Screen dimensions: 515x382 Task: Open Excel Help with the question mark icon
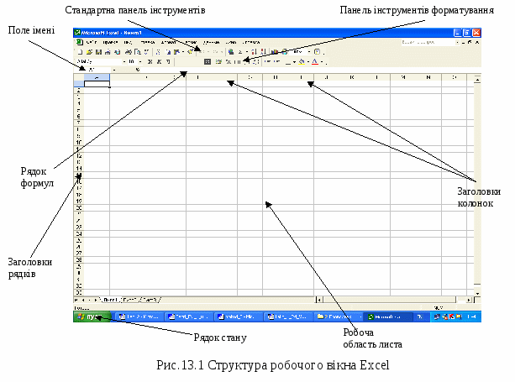click(x=318, y=52)
